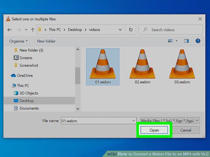Click the Back arrow navigation button
This screenshot has width=210, height=157.
pyautogui.click(x=9, y=30)
